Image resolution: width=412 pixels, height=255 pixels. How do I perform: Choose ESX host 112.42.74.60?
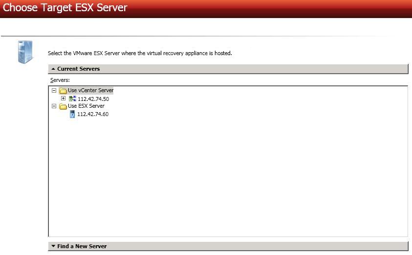click(93, 115)
